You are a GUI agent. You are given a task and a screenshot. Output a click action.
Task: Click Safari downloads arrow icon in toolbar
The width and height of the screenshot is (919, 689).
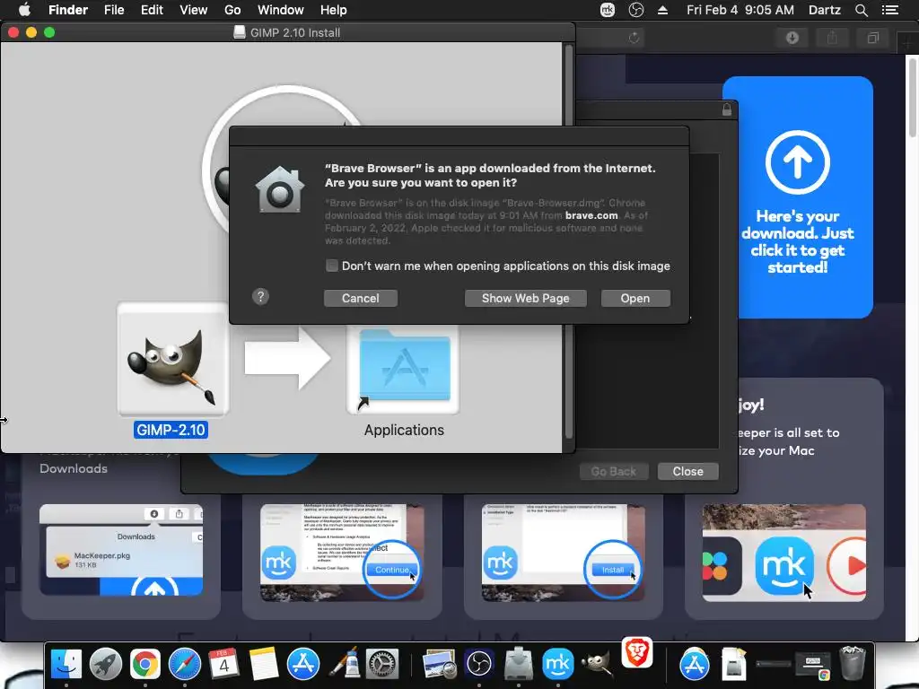coord(792,38)
